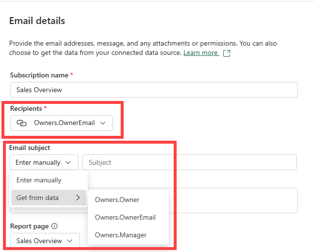Click the info icon next to Report page

54,226
